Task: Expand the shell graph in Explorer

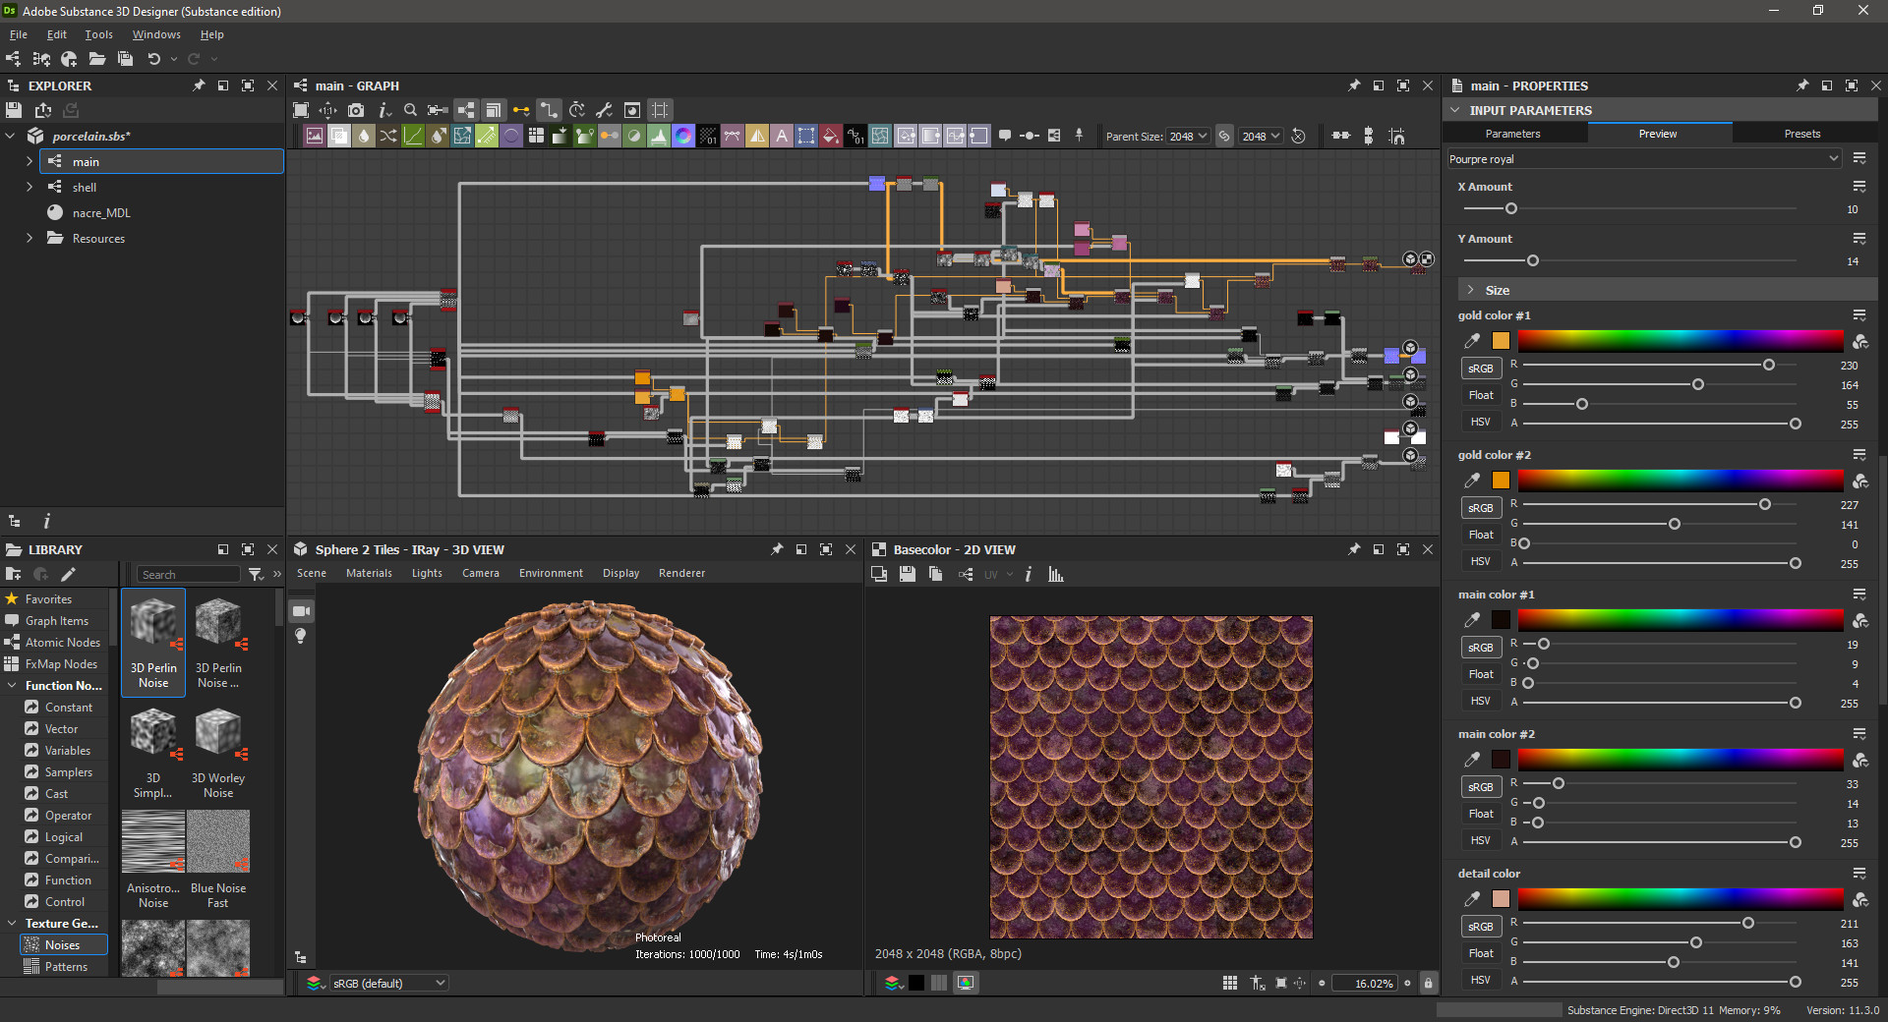Action: (x=30, y=187)
